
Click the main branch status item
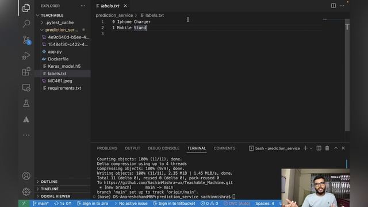click(41, 204)
